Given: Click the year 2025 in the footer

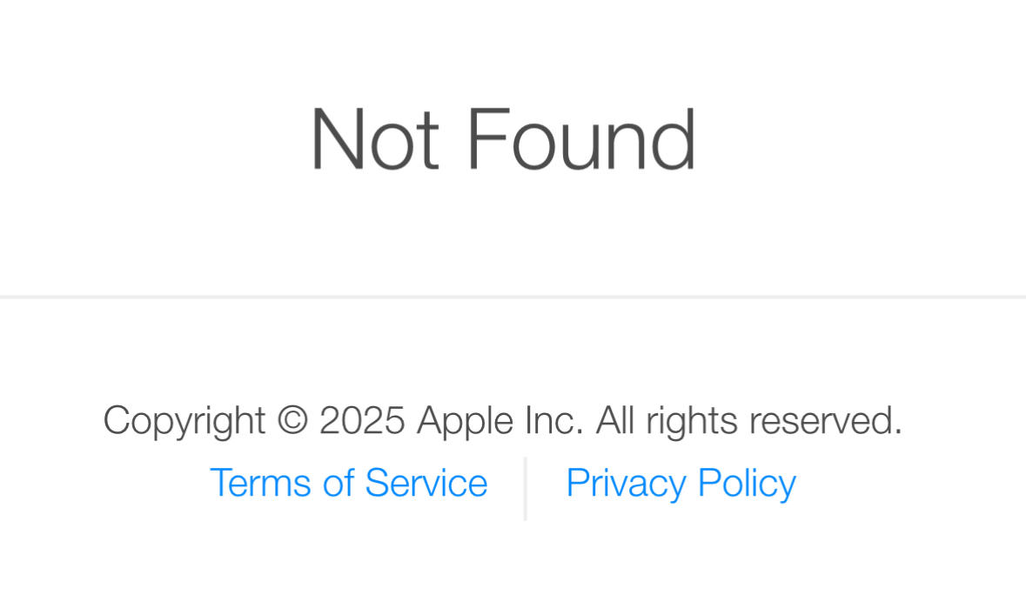Looking at the screenshot, I should coord(362,420).
